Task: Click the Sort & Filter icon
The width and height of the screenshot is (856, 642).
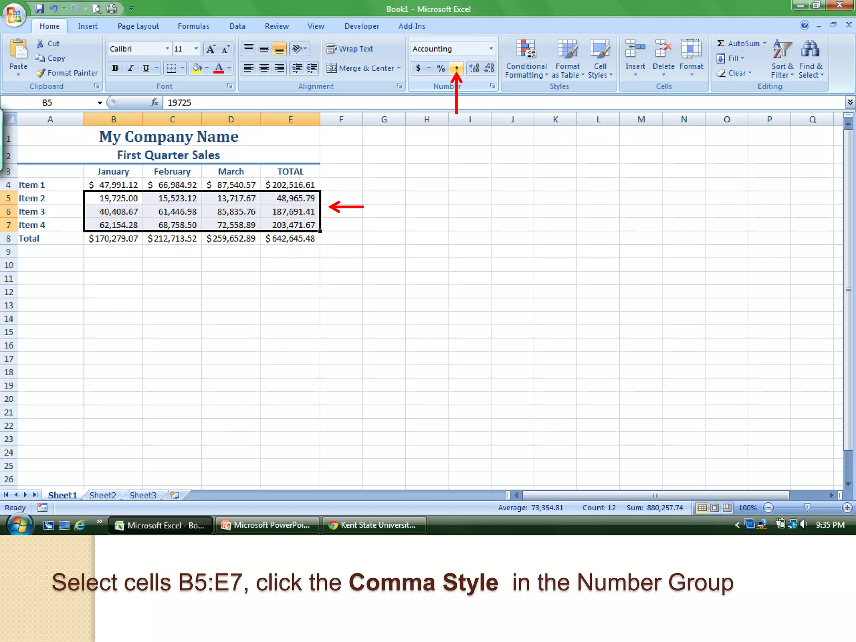Action: pyautogui.click(x=782, y=59)
